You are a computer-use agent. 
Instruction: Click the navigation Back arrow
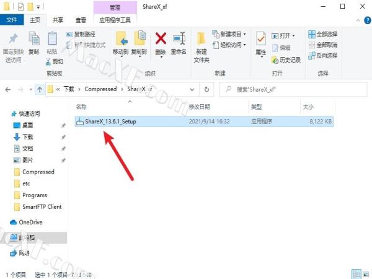pyautogui.click(x=8, y=89)
